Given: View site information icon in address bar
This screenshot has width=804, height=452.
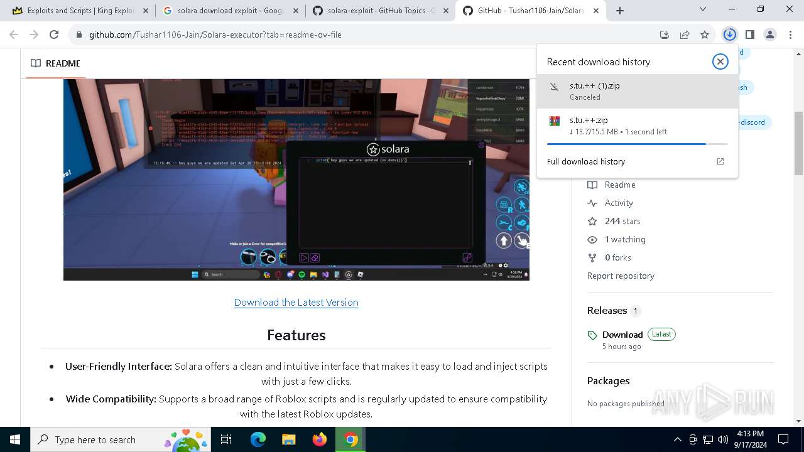Looking at the screenshot, I should [x=79, y=35].
